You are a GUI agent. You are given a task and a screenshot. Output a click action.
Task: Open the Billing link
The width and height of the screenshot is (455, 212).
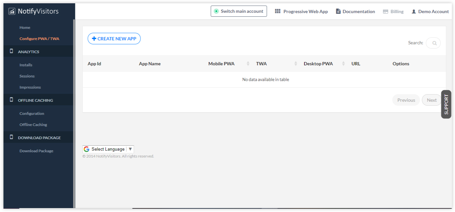[393, 11]
